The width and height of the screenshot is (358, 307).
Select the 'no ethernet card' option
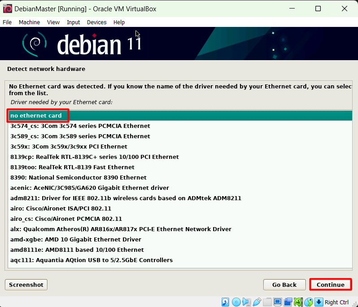pos(180,116)
